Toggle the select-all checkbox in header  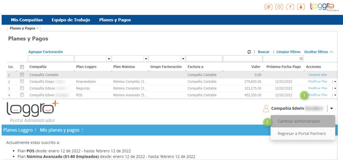[22, 67]
